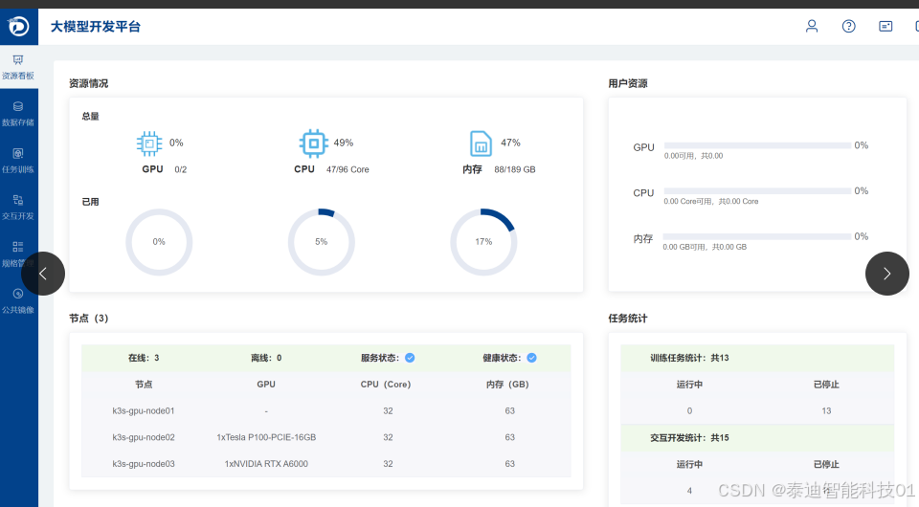Click the platform logo icon

18,26
